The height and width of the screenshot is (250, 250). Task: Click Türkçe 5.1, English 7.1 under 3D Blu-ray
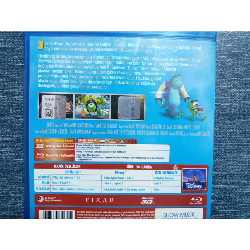[62, 183]
